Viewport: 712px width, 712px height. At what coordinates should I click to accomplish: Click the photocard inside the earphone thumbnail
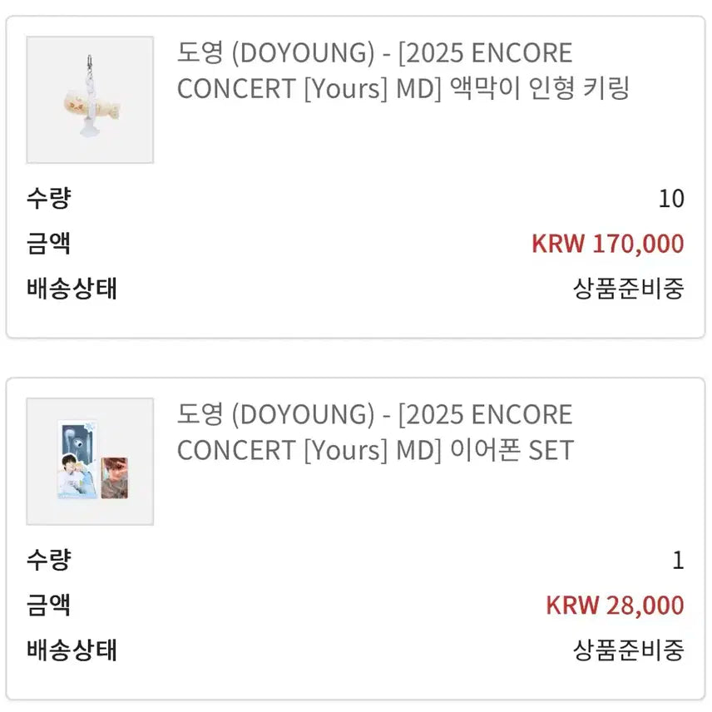113,477
